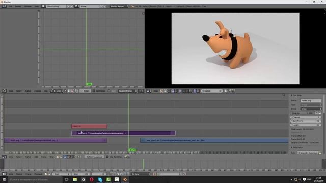Toggle the Use Backdrop checkbox

click(x=107, y=157)
